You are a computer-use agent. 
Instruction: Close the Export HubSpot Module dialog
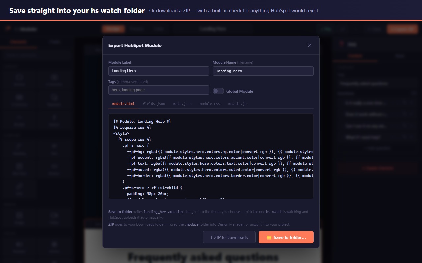(310, 45)
